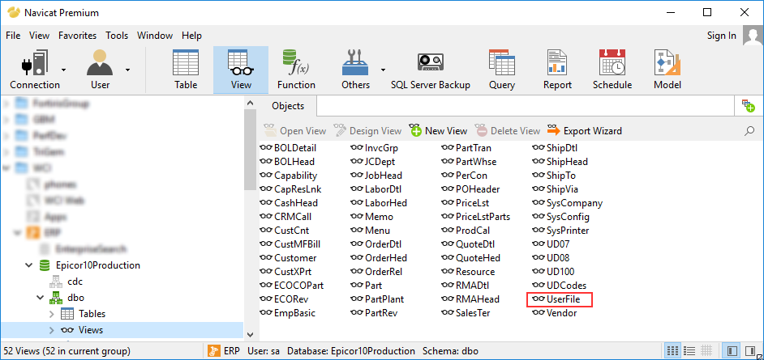Select the InvcGrp view
764x360 pixels.
375,148
